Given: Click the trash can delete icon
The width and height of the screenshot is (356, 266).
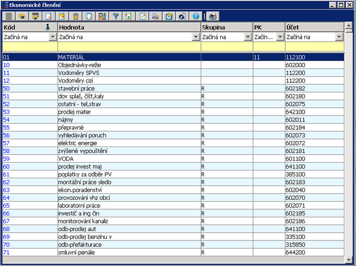Looking at the screenshot, I should [76, 16].
